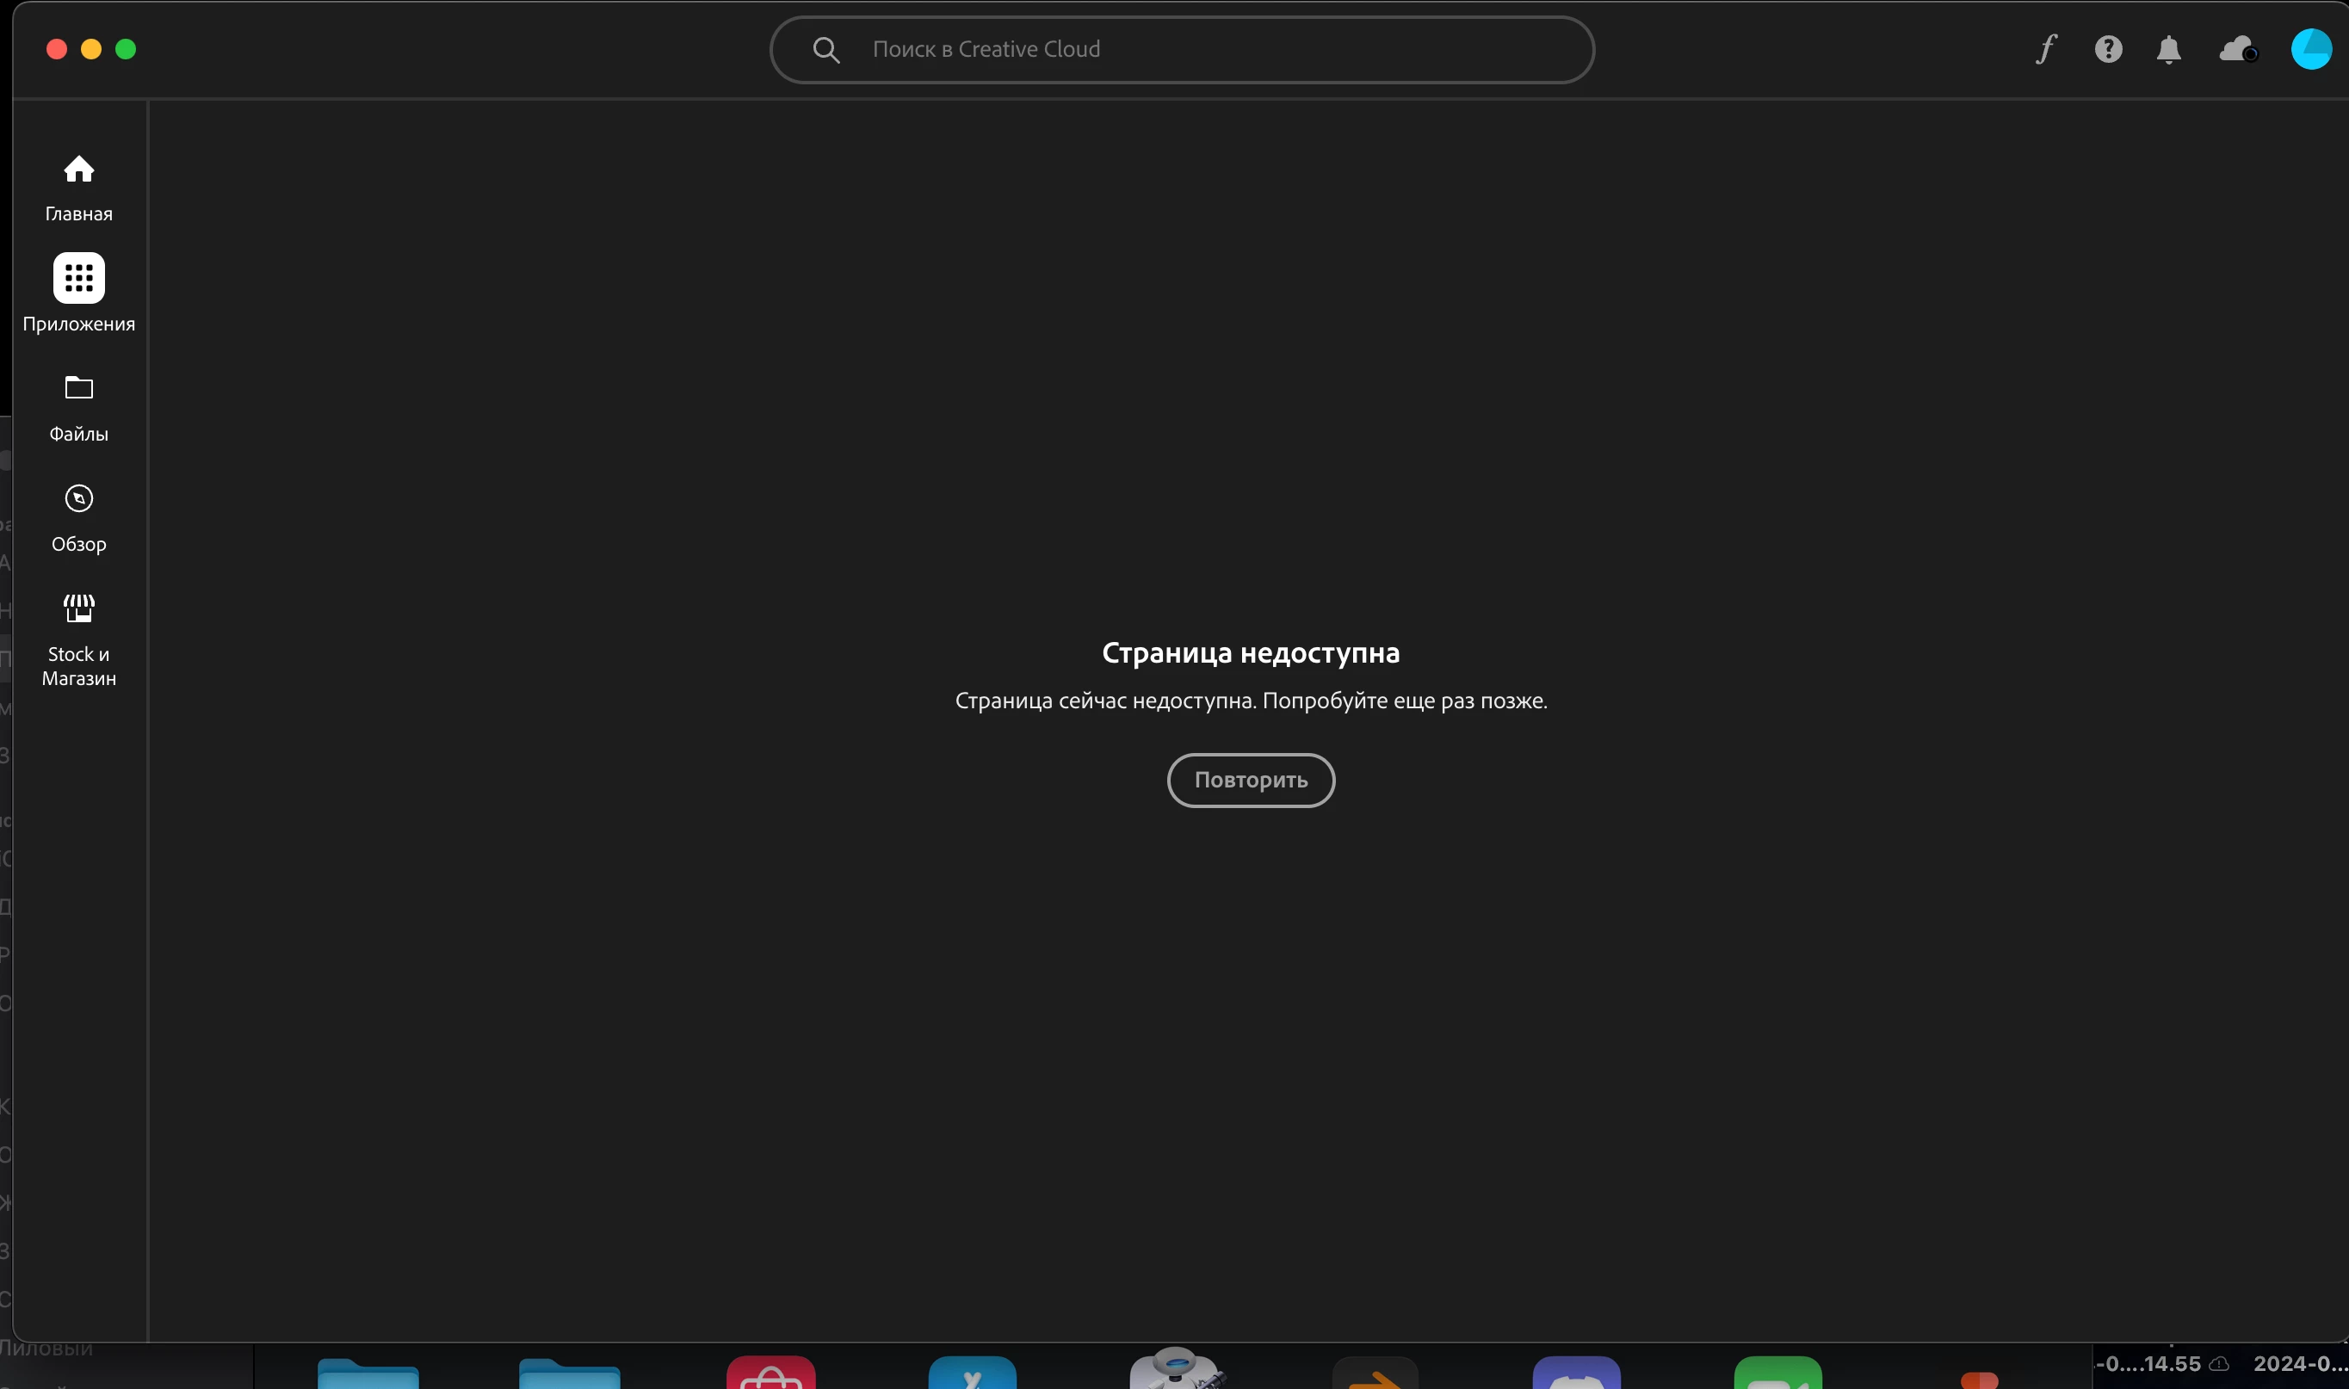Select the Приложения apps grid icon

click(x=78, y=278)
